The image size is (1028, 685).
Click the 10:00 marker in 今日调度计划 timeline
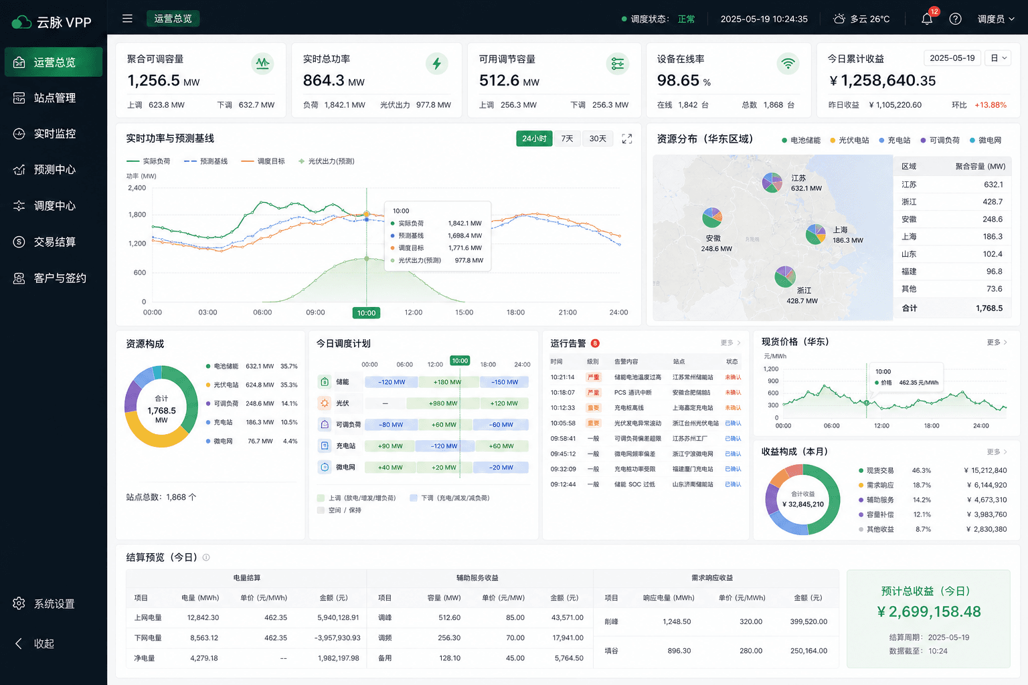(x=460, y=361)
